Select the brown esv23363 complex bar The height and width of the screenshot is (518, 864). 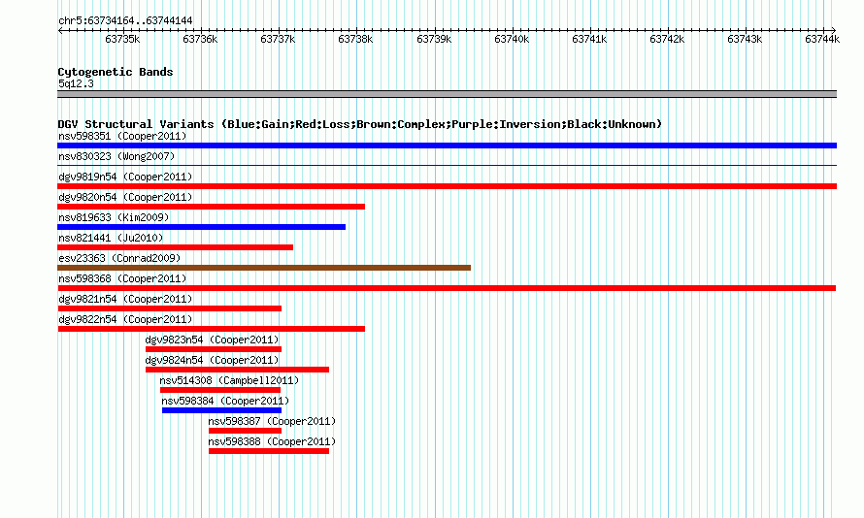pos(264,268)
